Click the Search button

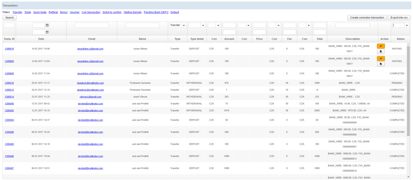click(x=10, y=17)
